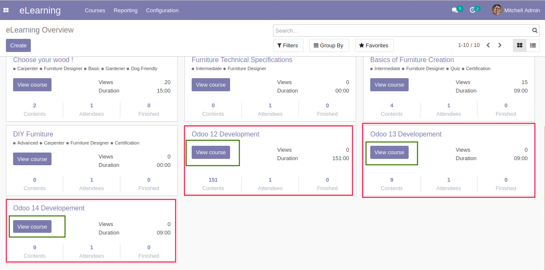Viewport: 545px width, 270px height.
Task: Open the Courses menu
Action: tap(95, 10)
